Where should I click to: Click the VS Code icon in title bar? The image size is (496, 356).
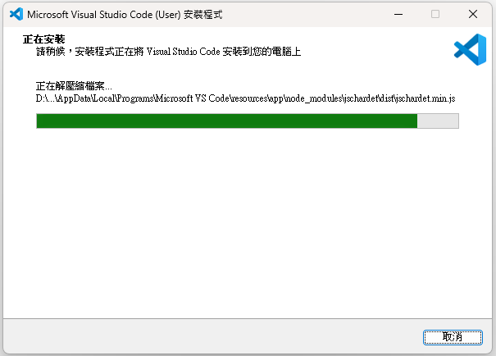(x=16, y=14)
